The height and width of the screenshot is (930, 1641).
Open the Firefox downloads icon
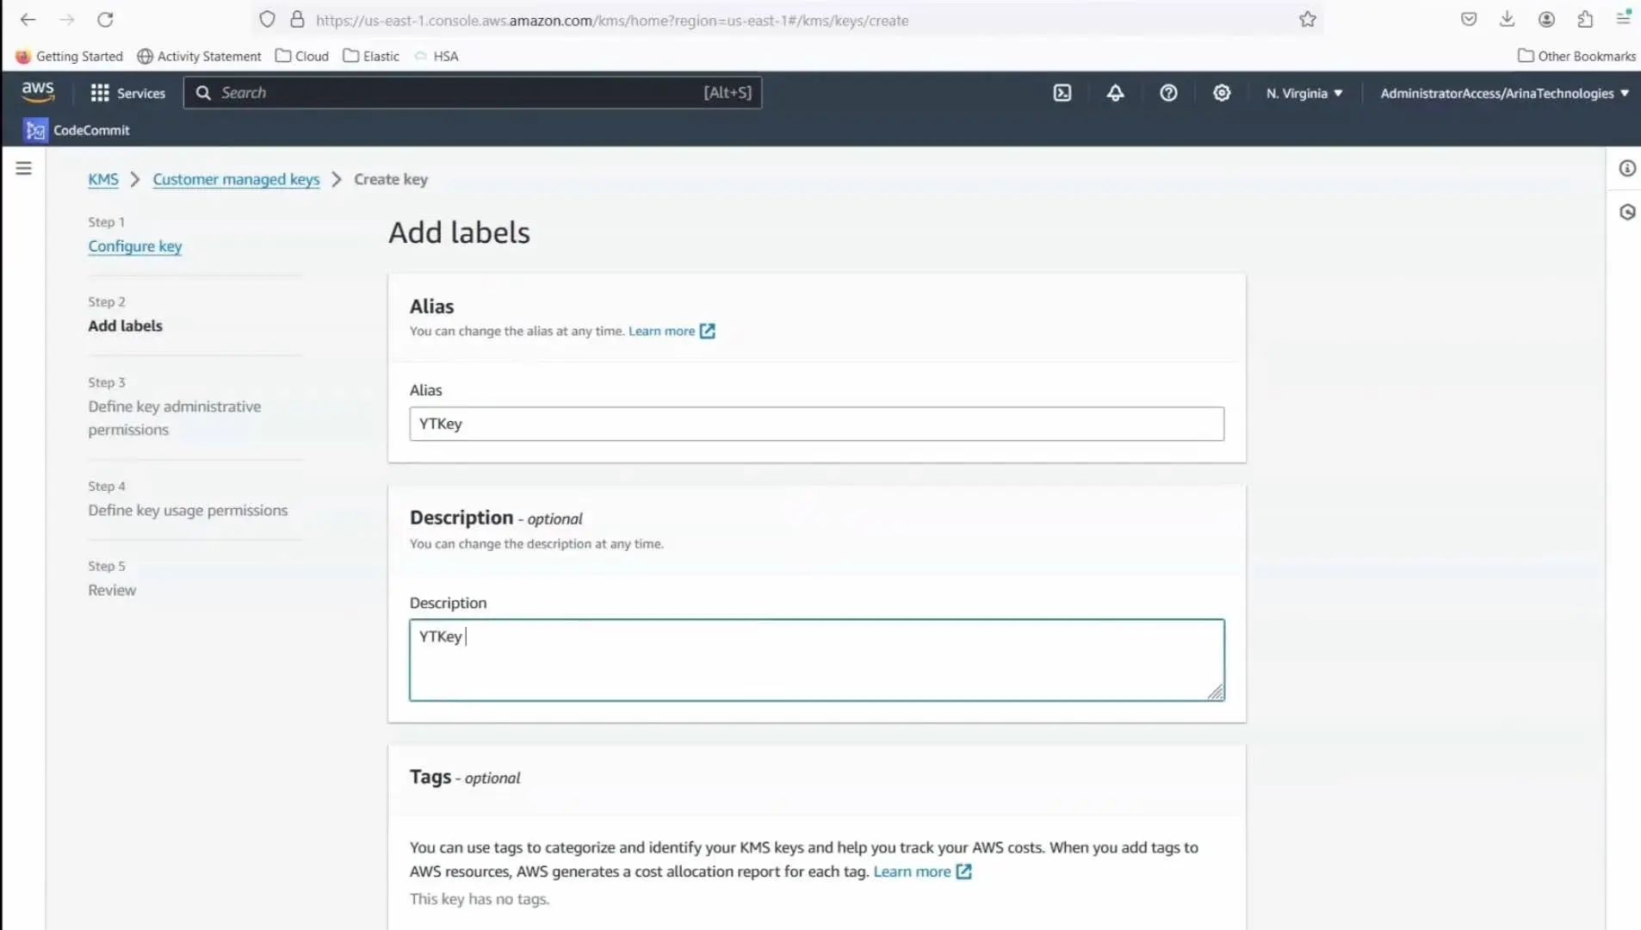(1507, 18)
